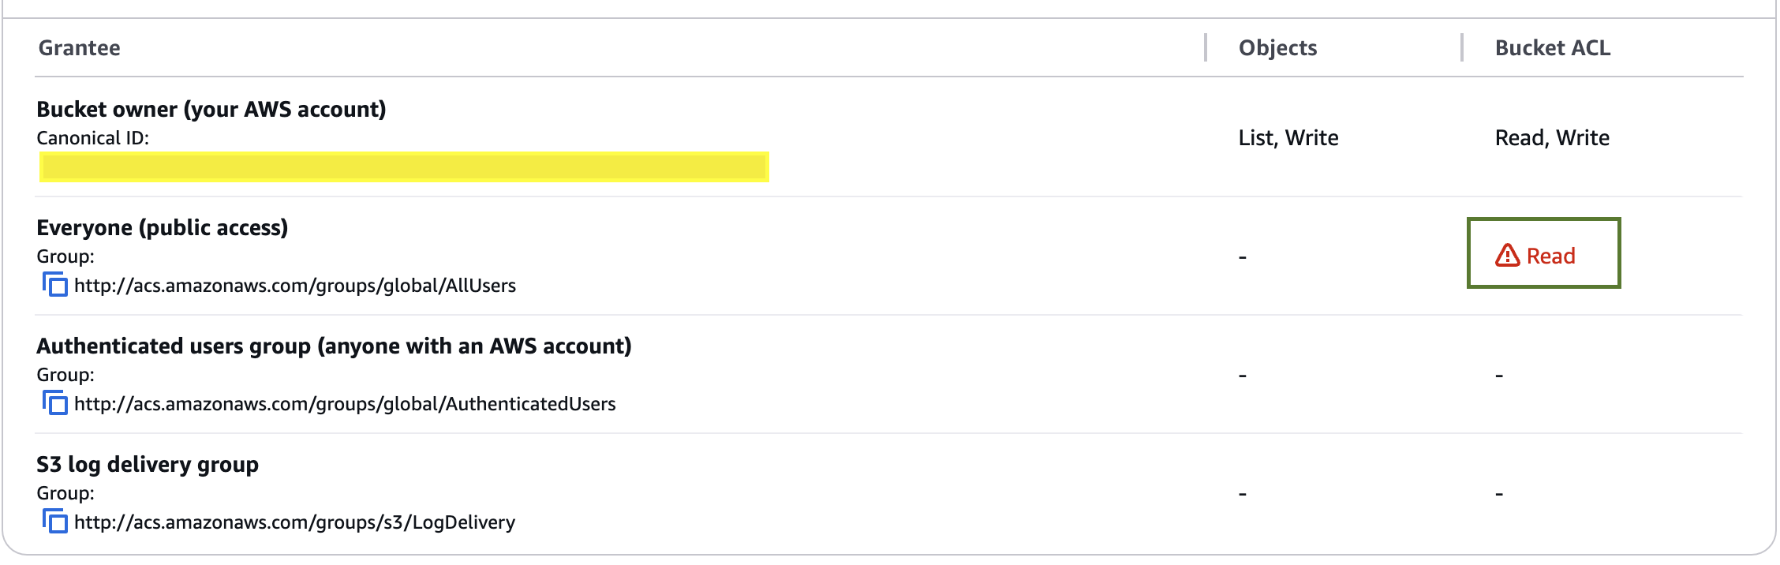
Task: Click the Bucket ACL column header
Action: [1552, 48]
